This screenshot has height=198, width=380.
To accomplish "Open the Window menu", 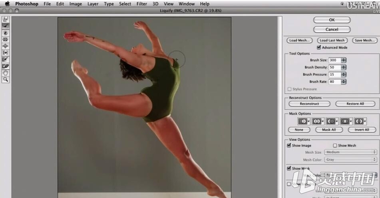I will tap(187, 4).
